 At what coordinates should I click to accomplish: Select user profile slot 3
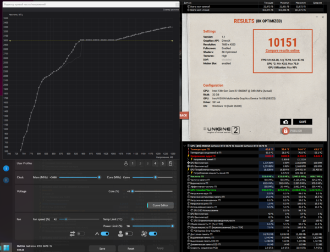point(148,163)
